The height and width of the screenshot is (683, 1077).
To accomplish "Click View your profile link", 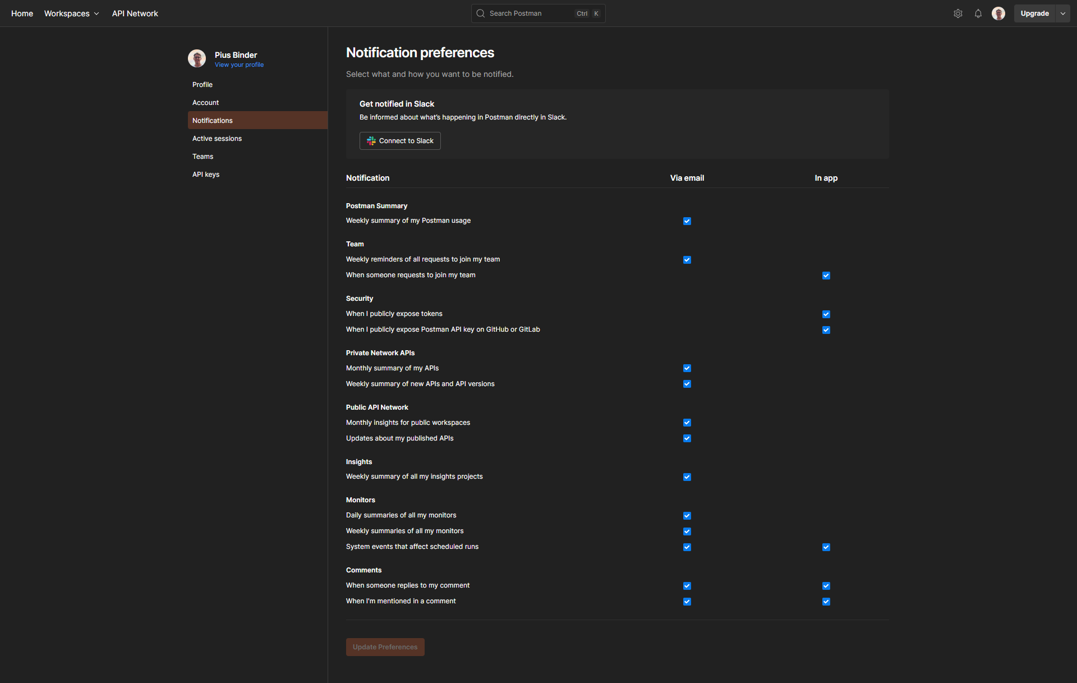I will (239, 65).
